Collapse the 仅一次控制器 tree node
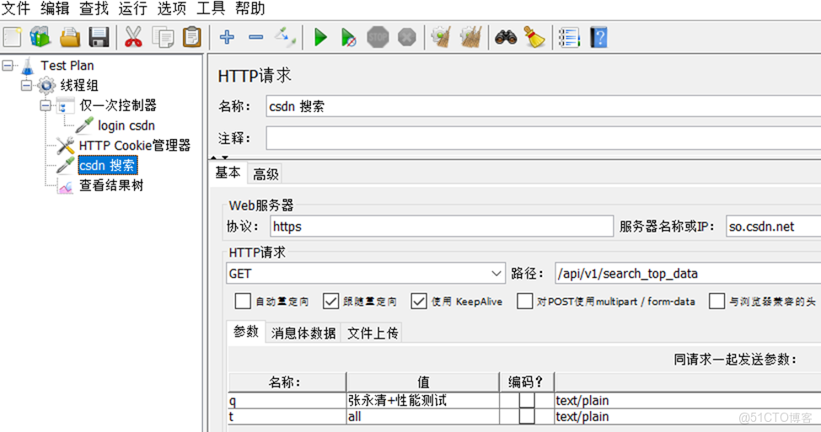The image size is (821, 432). 46,105
